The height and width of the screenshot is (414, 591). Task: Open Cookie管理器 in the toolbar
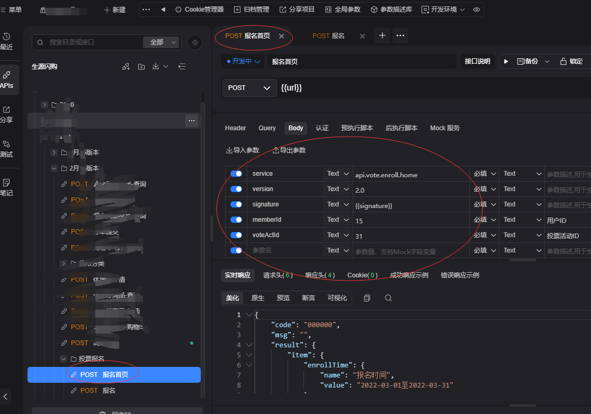click(x=200, y=10)
